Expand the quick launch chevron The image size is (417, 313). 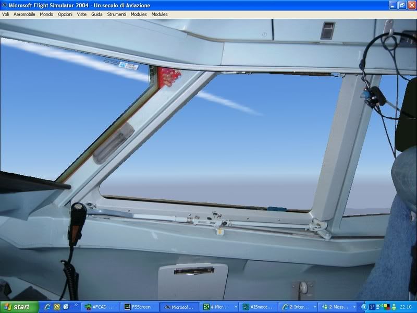pyautogui.click(x=76, y=305)
